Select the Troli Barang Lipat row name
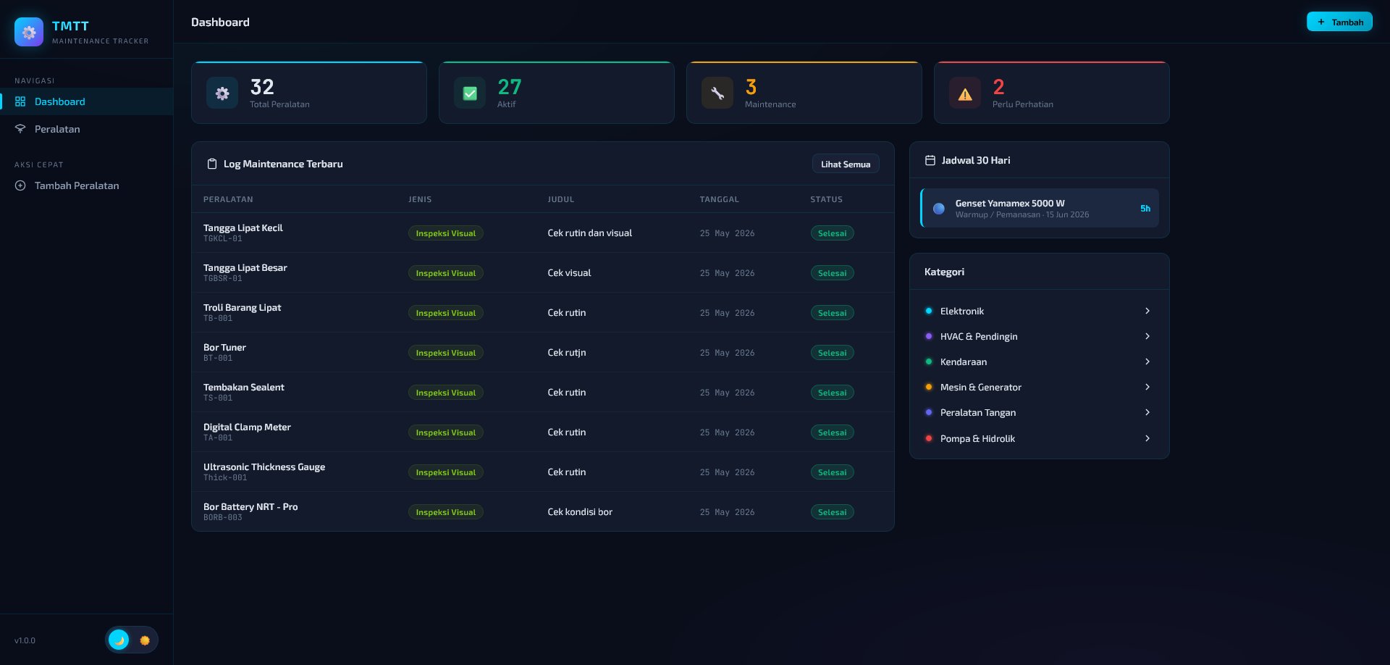The height and width of the screenshot is (665, 1390). (243, 308)
